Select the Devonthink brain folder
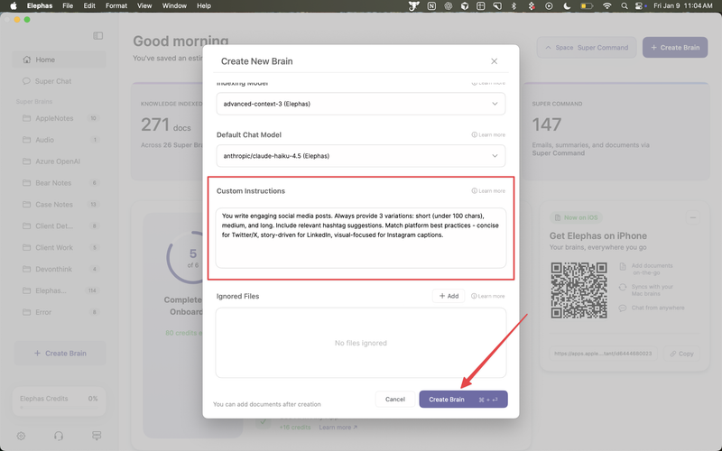The image size is (722, 451). 60,269
